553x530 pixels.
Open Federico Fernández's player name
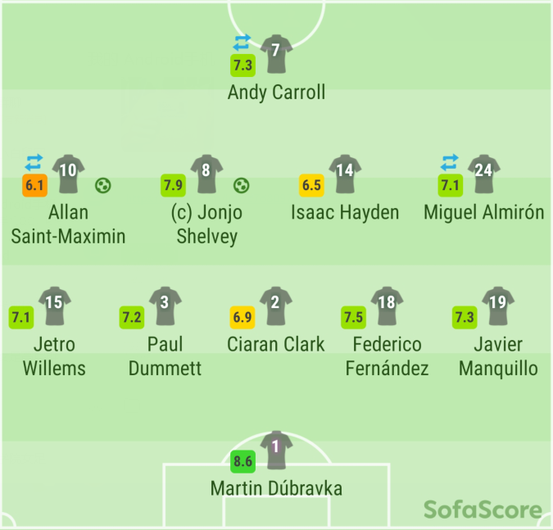tap(387, 356)
